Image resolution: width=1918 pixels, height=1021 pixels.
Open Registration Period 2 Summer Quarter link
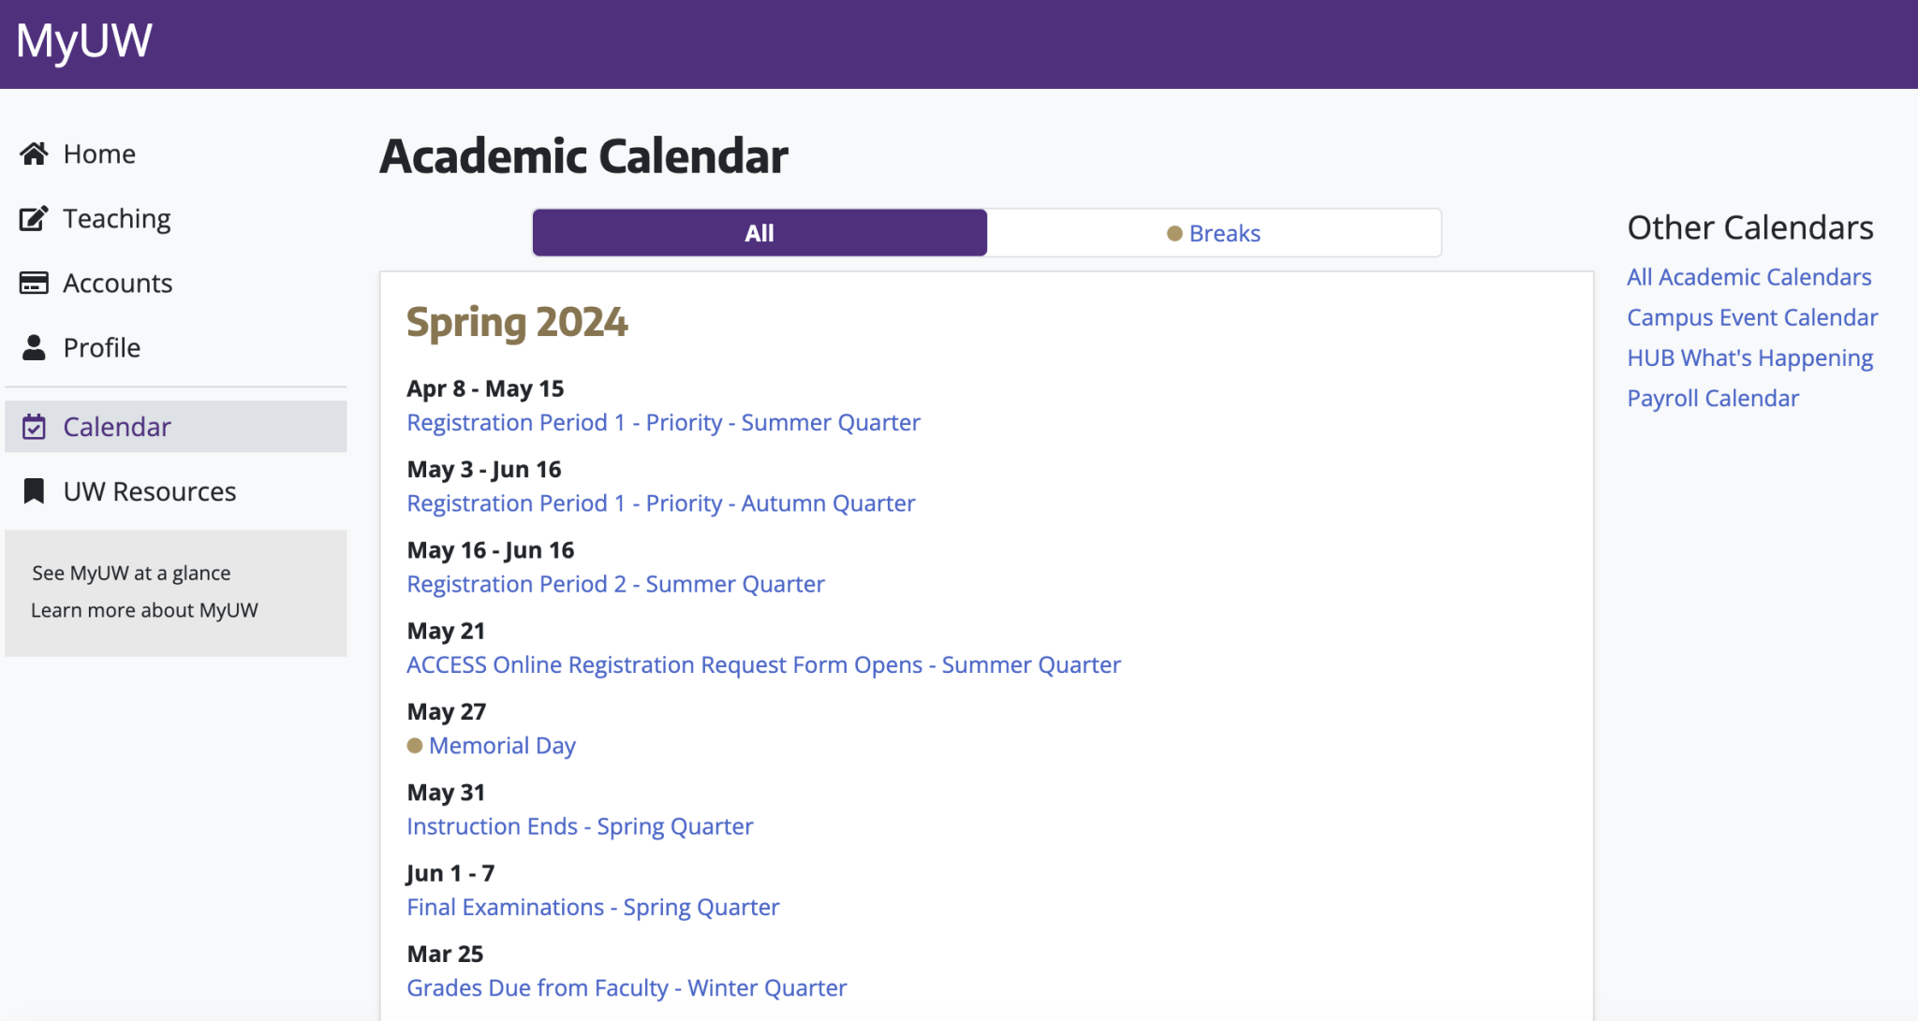pos(615,584)
